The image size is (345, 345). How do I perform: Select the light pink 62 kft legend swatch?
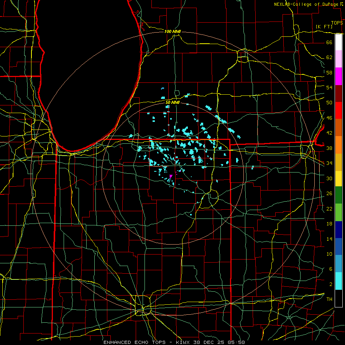[x=338, y=59]
